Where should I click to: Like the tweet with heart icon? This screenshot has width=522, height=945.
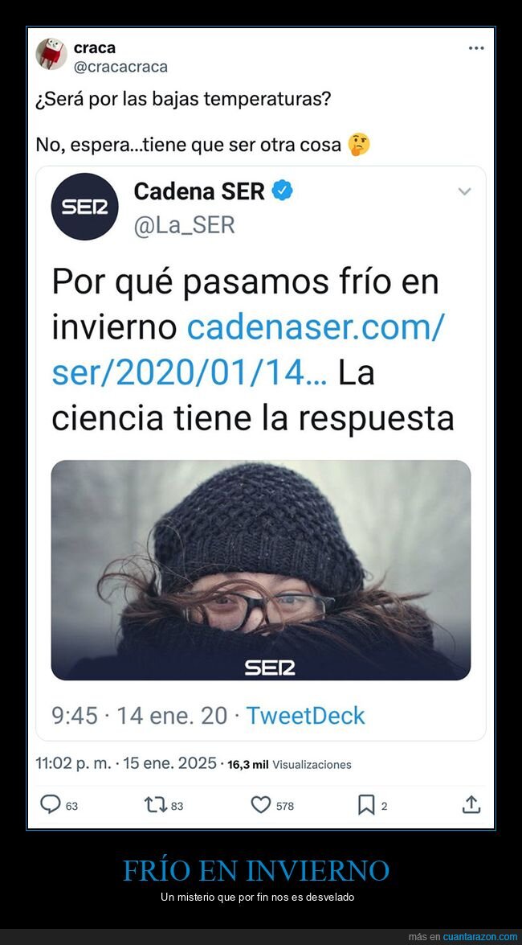point(261,804)
